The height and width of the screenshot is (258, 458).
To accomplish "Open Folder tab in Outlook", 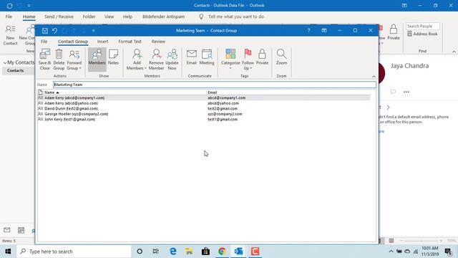I will coord(89,16).
